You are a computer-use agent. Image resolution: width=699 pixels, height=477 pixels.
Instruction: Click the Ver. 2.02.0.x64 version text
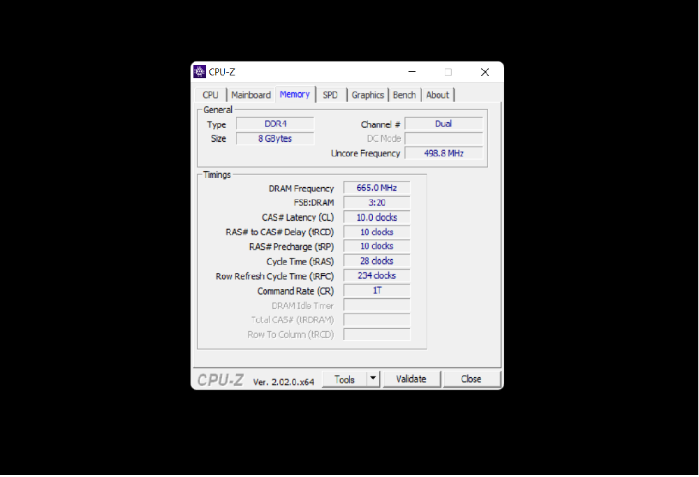284,382
